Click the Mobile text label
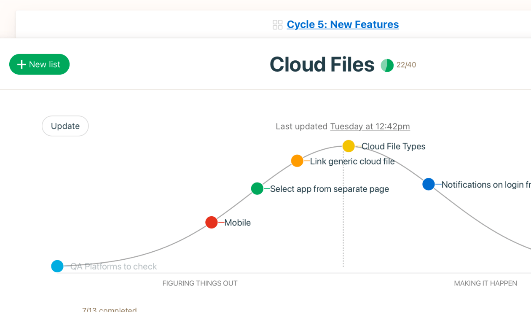The height and width of the screenshot is (312, 531). [x=238, y=222]
